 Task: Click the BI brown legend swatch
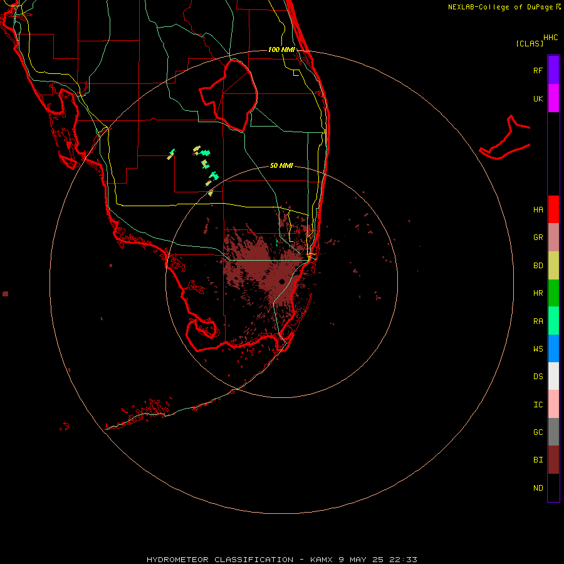click(x=553, y=460)
